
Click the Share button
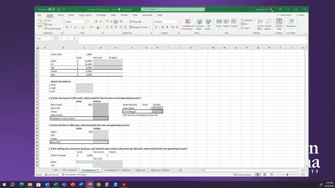300,15
